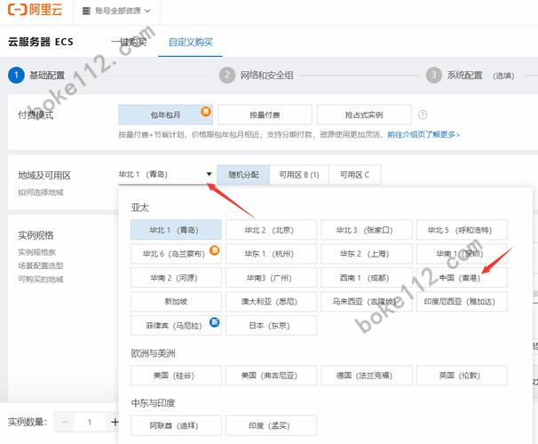Click the blue 新 badge on 菲律宾
Image resolution: width=538 pixels, height=444 pixels.
pyautogui.click(x=214, y=321)
